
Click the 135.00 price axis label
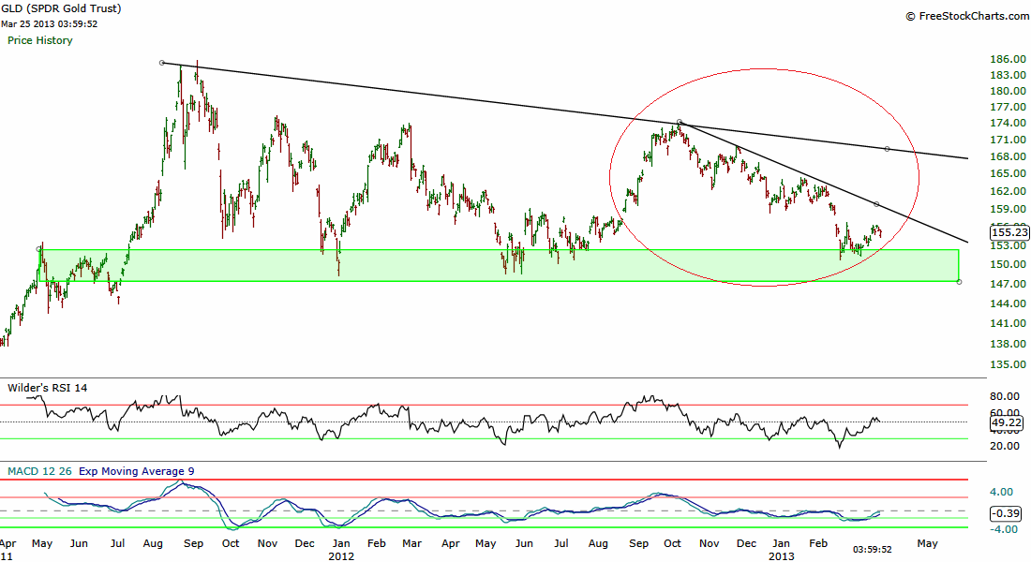point(1008,364)
